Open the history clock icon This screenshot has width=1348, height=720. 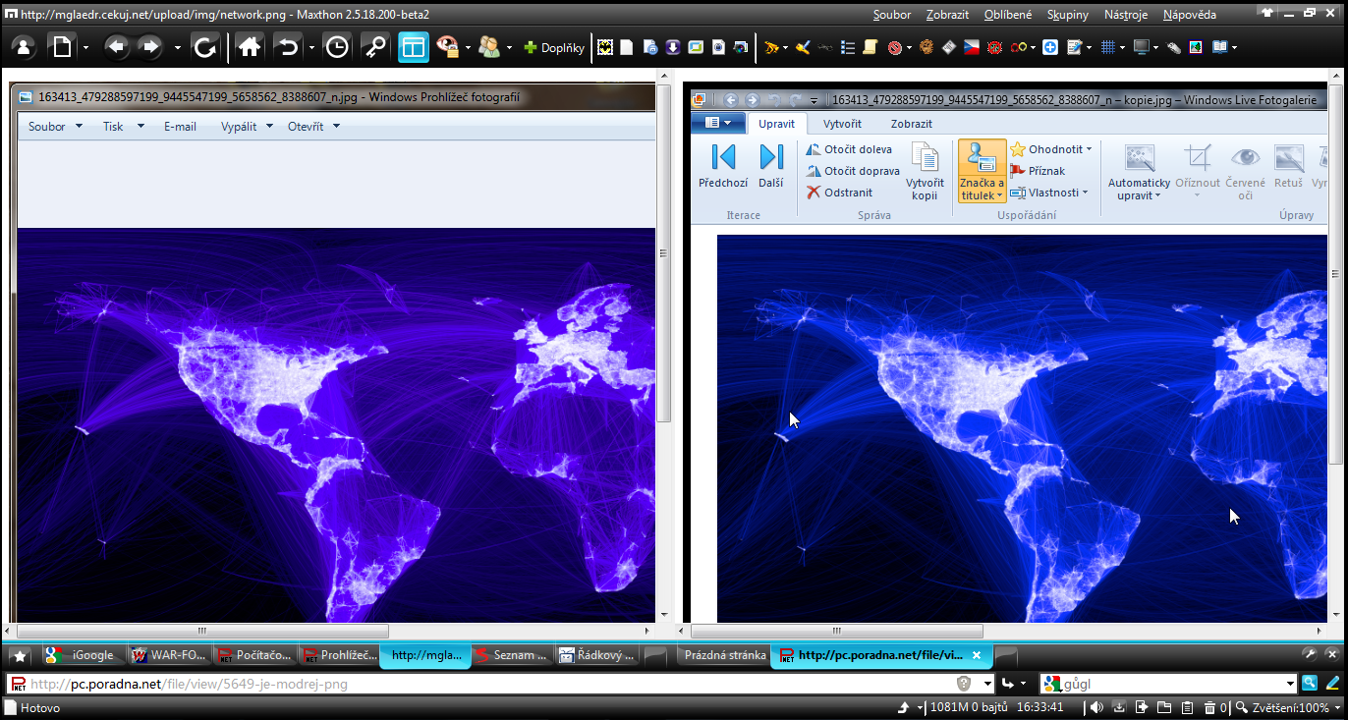pyautogui.click(x=336, y=47)
